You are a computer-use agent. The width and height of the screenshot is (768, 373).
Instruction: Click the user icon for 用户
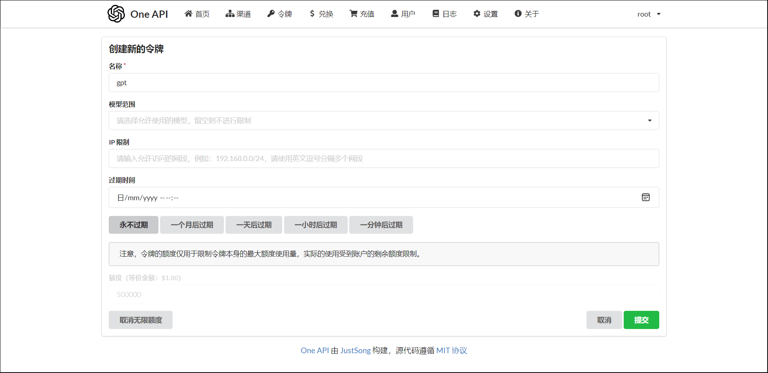point(395,14)
